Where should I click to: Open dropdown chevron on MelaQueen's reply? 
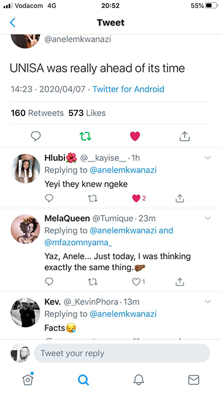208,218
